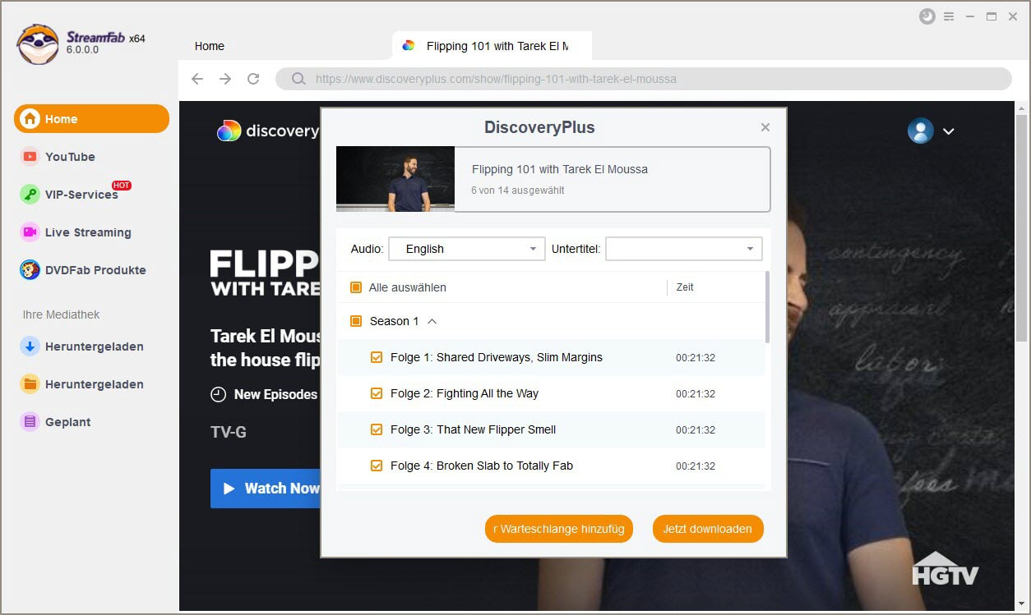Screen dimensions: 1031x615
Task: Click the HGTV logo
Action: [945, 568]
